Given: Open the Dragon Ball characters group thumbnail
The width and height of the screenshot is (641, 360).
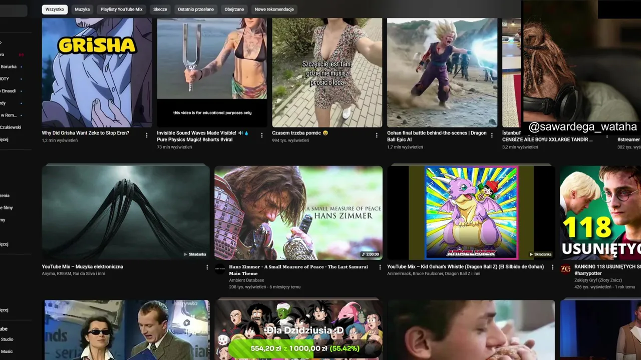Looking at the screenshot, I should coord(298,330).
